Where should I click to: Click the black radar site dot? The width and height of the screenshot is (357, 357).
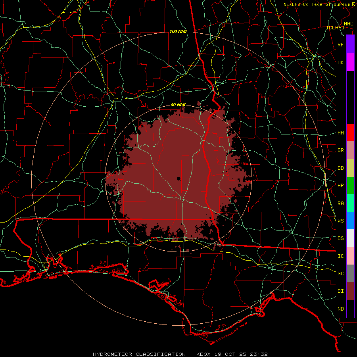(x=178, y=178)
